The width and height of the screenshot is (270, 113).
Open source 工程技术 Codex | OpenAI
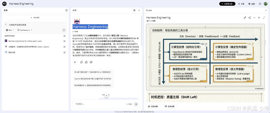point(29,47)
